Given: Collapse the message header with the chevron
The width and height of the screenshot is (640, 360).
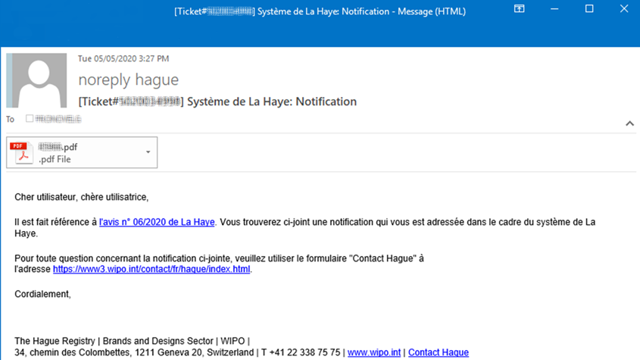Looking at the screenshot, I should coord(629,124).
